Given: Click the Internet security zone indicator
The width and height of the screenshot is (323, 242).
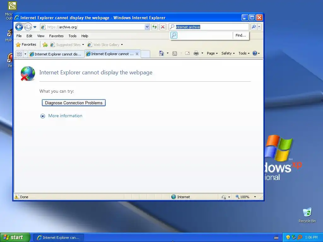Looking at the screenshot, I should coord(181,197).
